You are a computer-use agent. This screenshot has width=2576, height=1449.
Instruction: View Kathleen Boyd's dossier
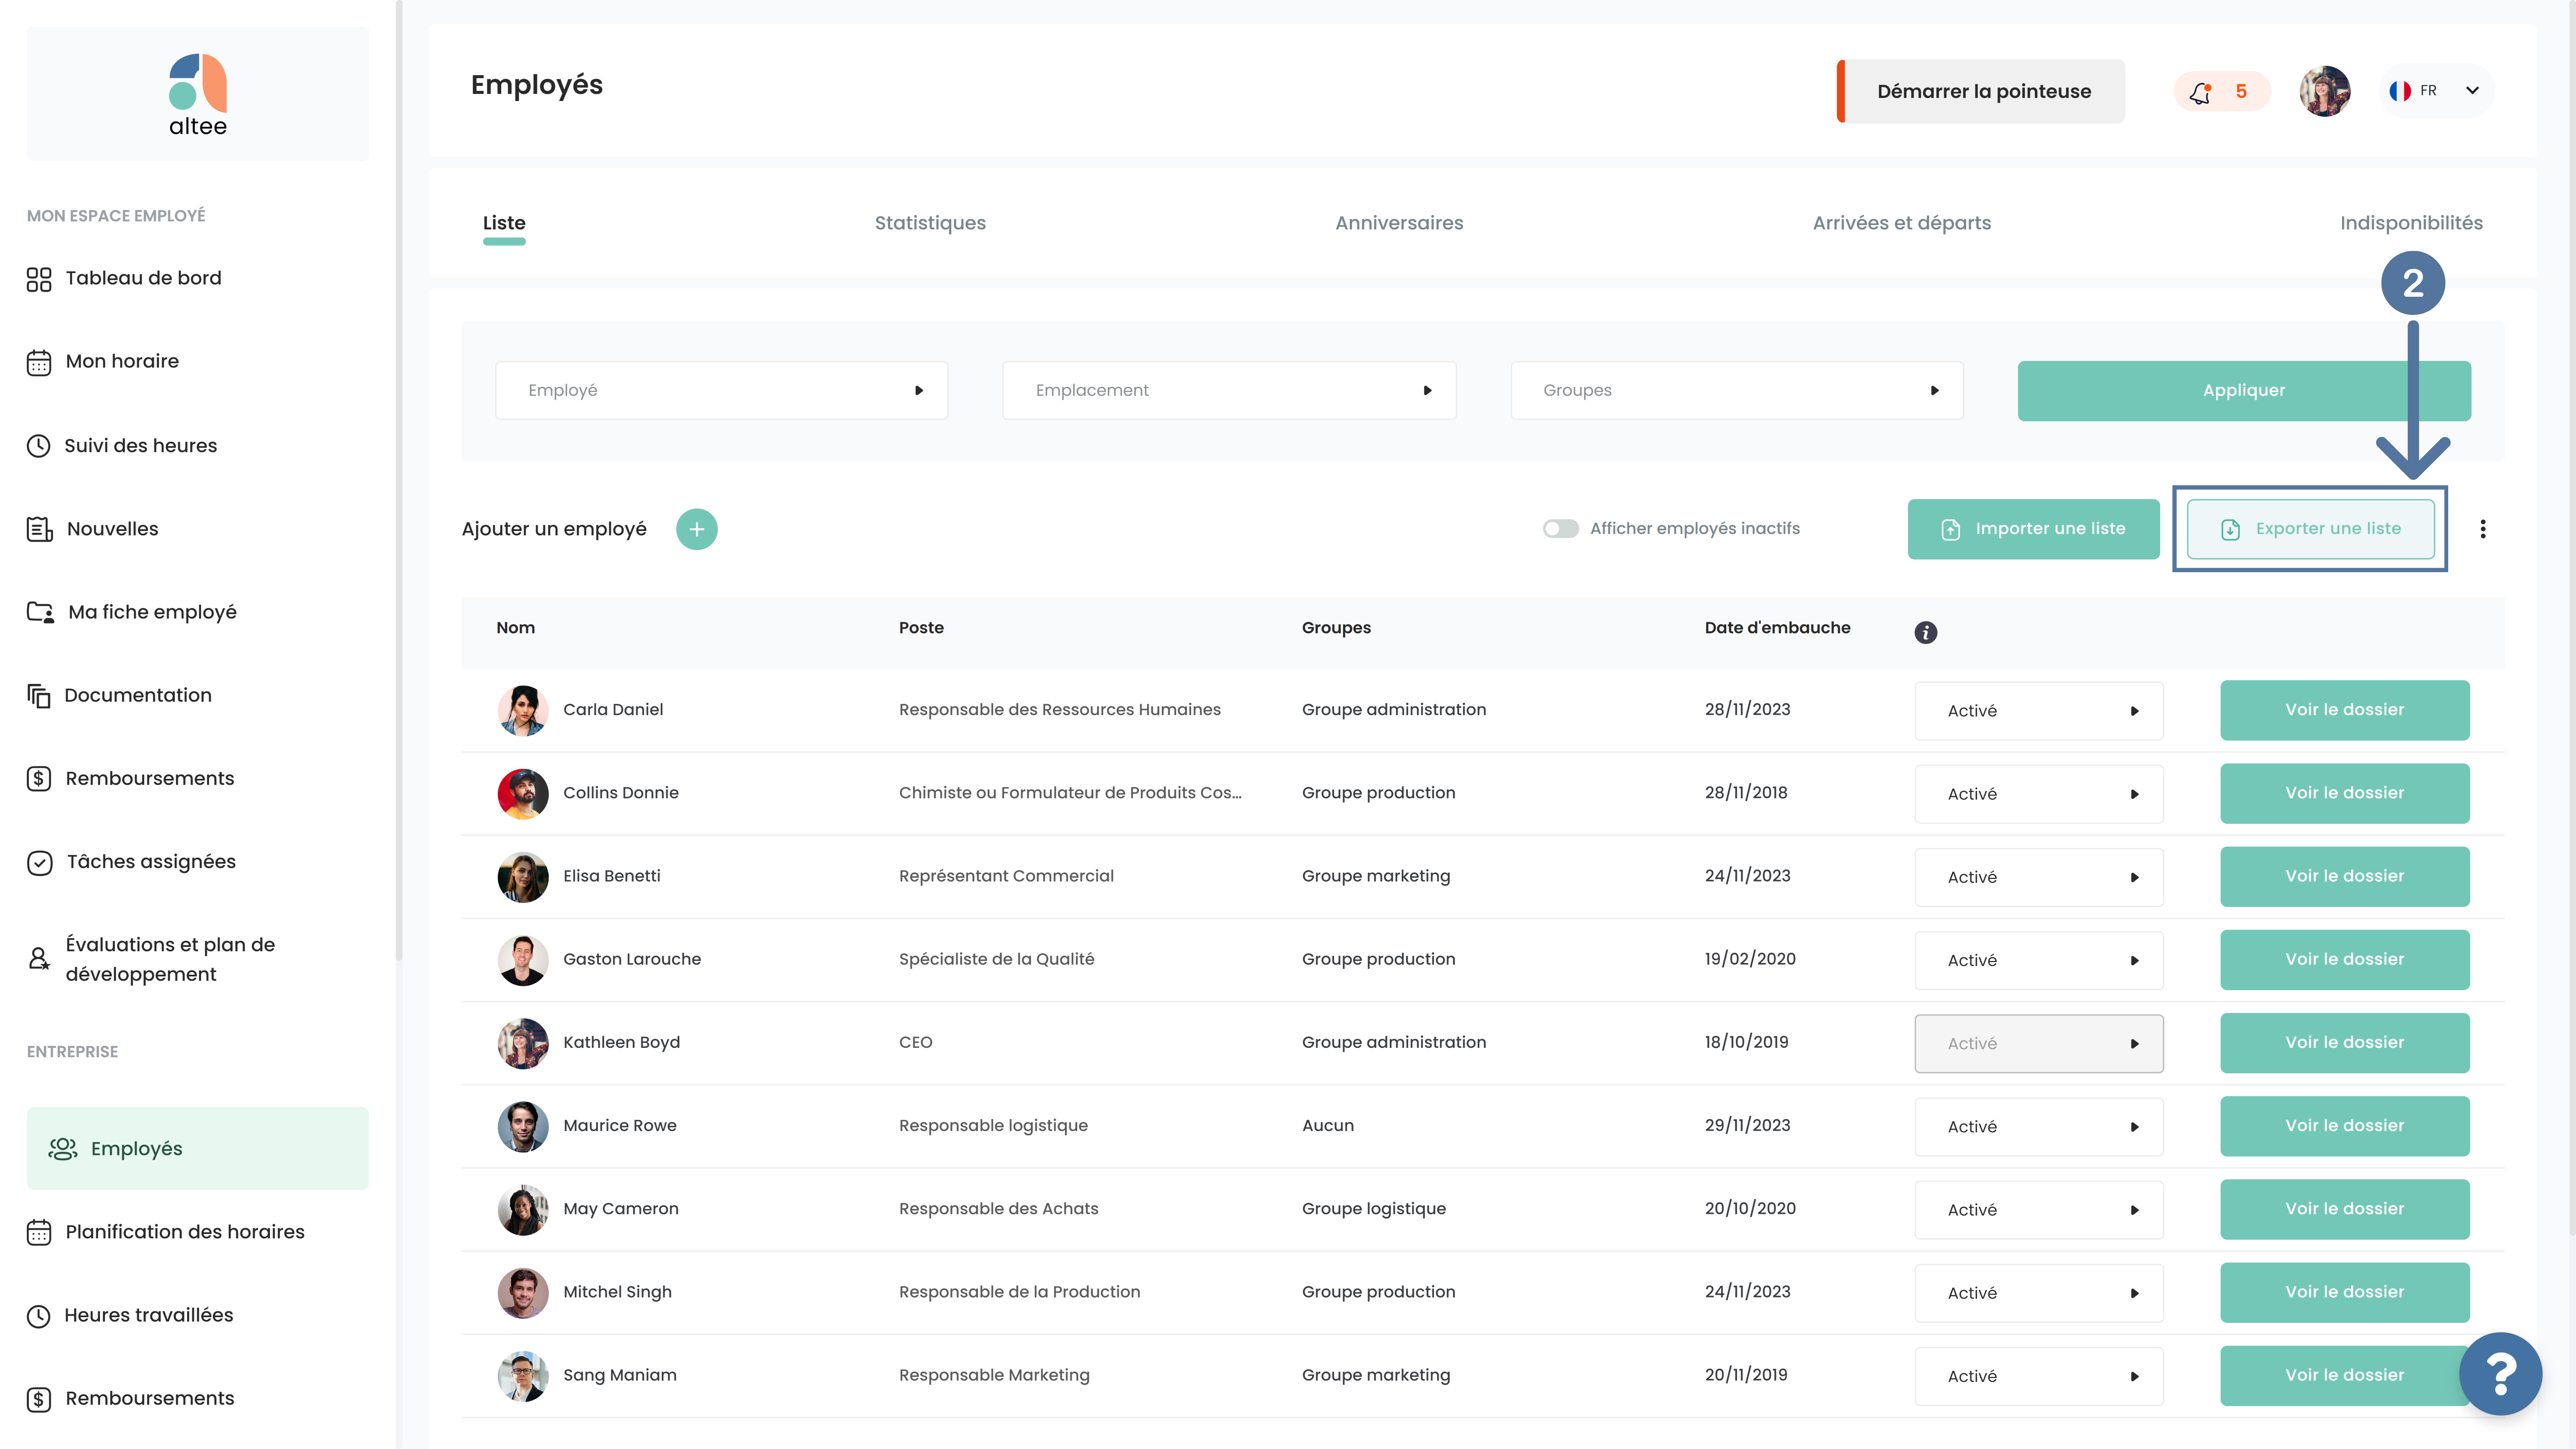pos(2345,1043)
